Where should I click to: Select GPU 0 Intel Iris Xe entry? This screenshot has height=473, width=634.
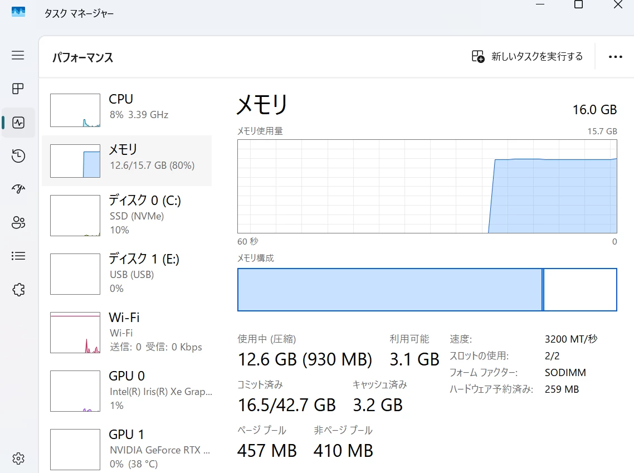pos(127,391)
